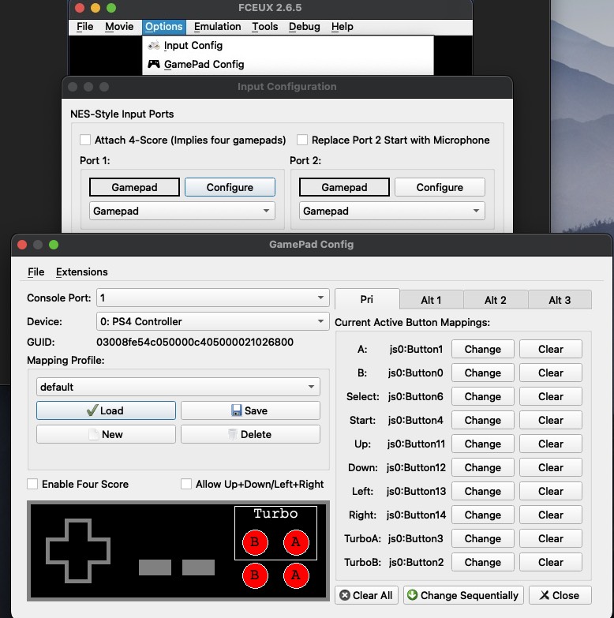Click Change button for Start mapping

click(x=482, y=420)
